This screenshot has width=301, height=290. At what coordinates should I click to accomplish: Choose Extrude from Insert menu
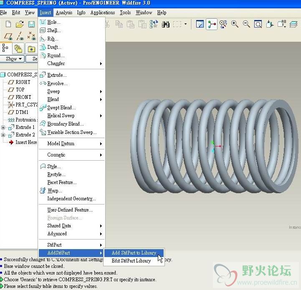point(72,75)
